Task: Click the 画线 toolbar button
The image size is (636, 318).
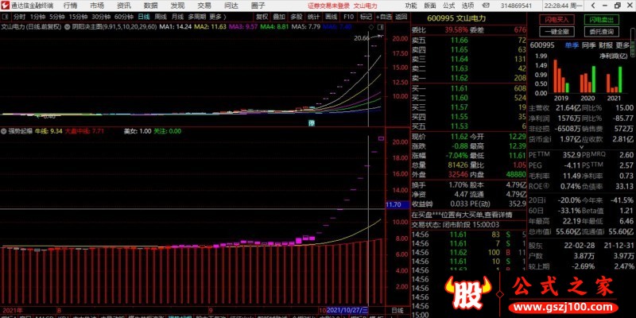Action: pos(332,17)
